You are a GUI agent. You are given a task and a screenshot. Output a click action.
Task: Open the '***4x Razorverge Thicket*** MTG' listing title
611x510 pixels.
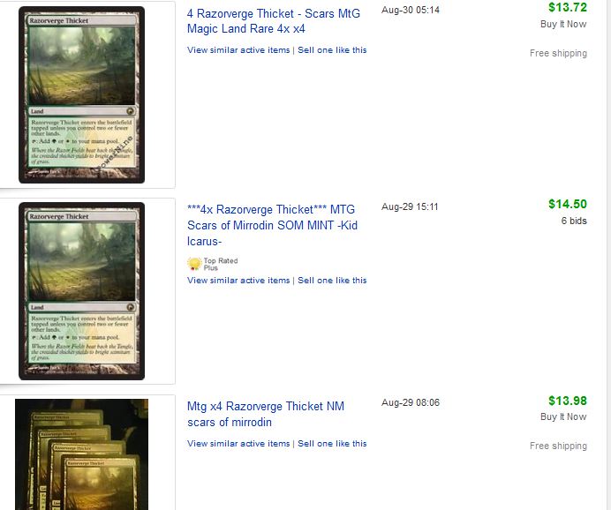(x=272, y=225)
